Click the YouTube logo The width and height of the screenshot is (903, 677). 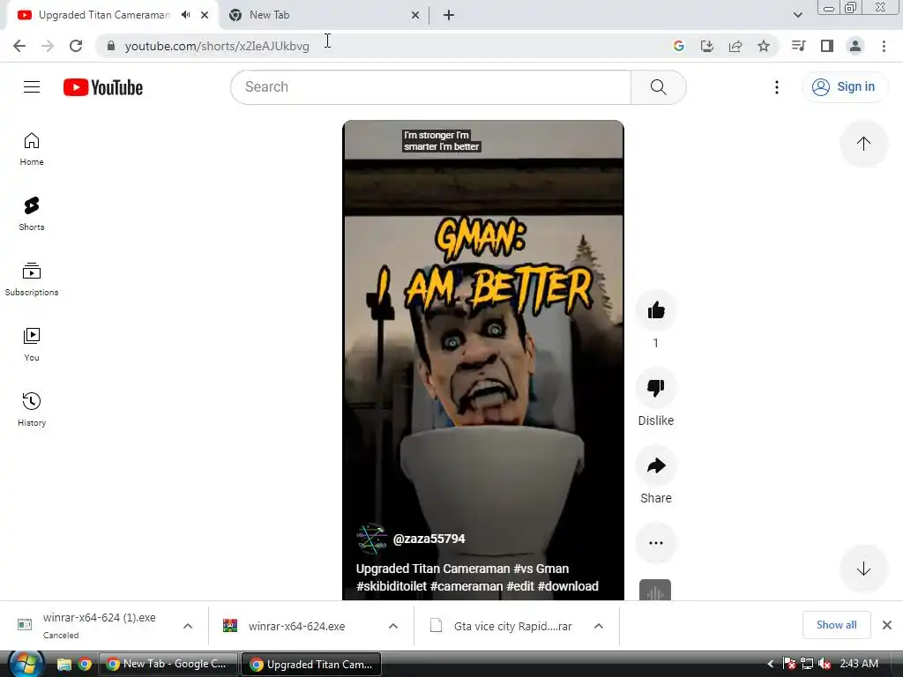coord(103,87)
